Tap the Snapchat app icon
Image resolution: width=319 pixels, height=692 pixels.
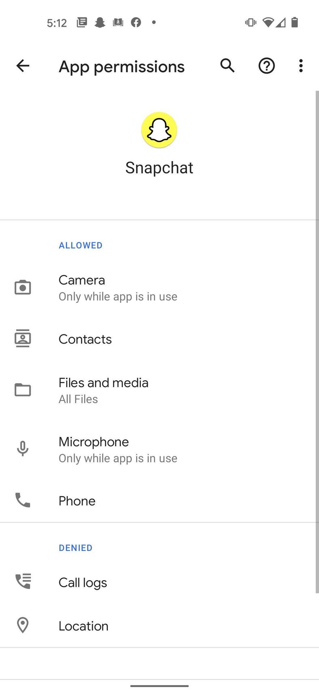[159, 129]
